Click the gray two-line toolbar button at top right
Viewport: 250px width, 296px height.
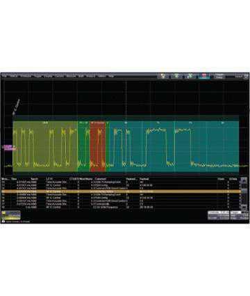click(x=219, y=76)
